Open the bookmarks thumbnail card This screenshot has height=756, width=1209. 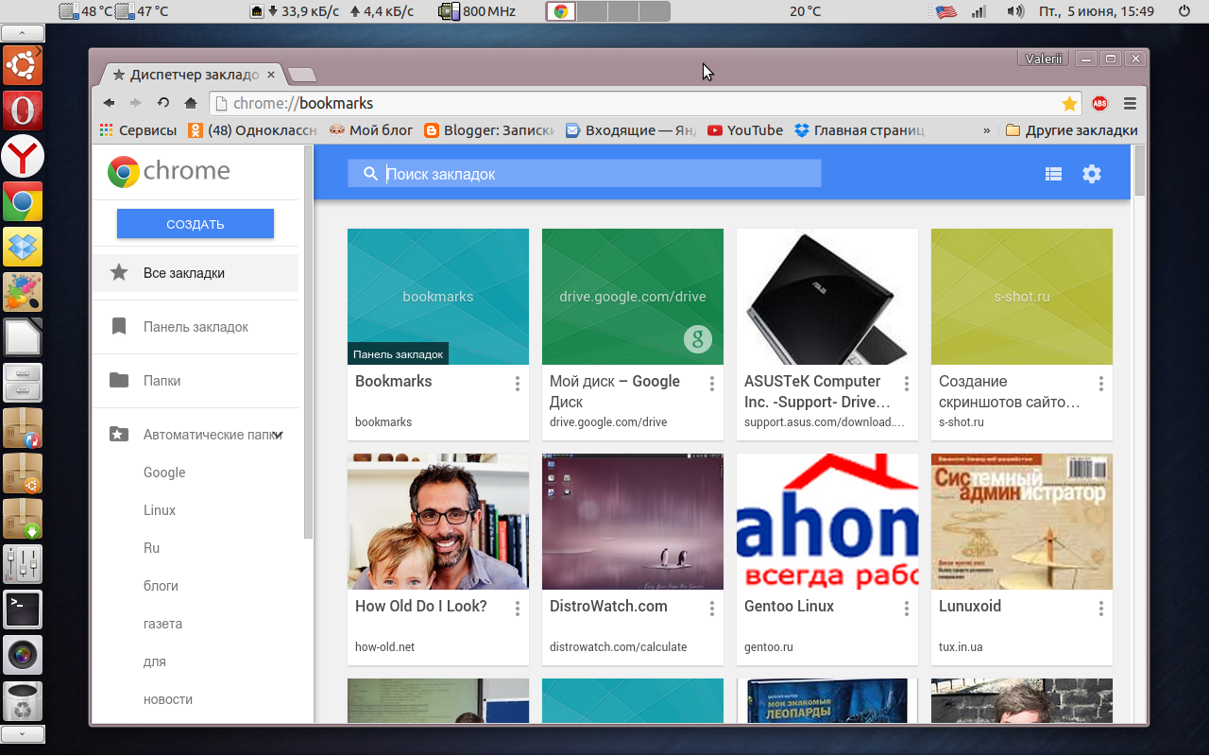coord(438,297)
